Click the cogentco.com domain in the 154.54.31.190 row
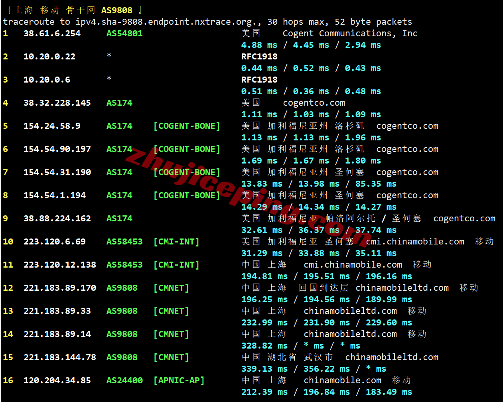This screenshot has width=503, height=402. pyautogui.click(x=407, y=172)
